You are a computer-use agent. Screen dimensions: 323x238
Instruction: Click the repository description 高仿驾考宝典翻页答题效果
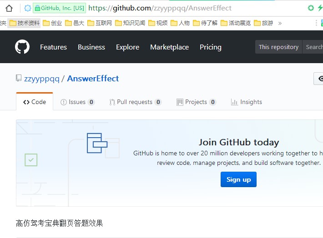click(59, 223)
